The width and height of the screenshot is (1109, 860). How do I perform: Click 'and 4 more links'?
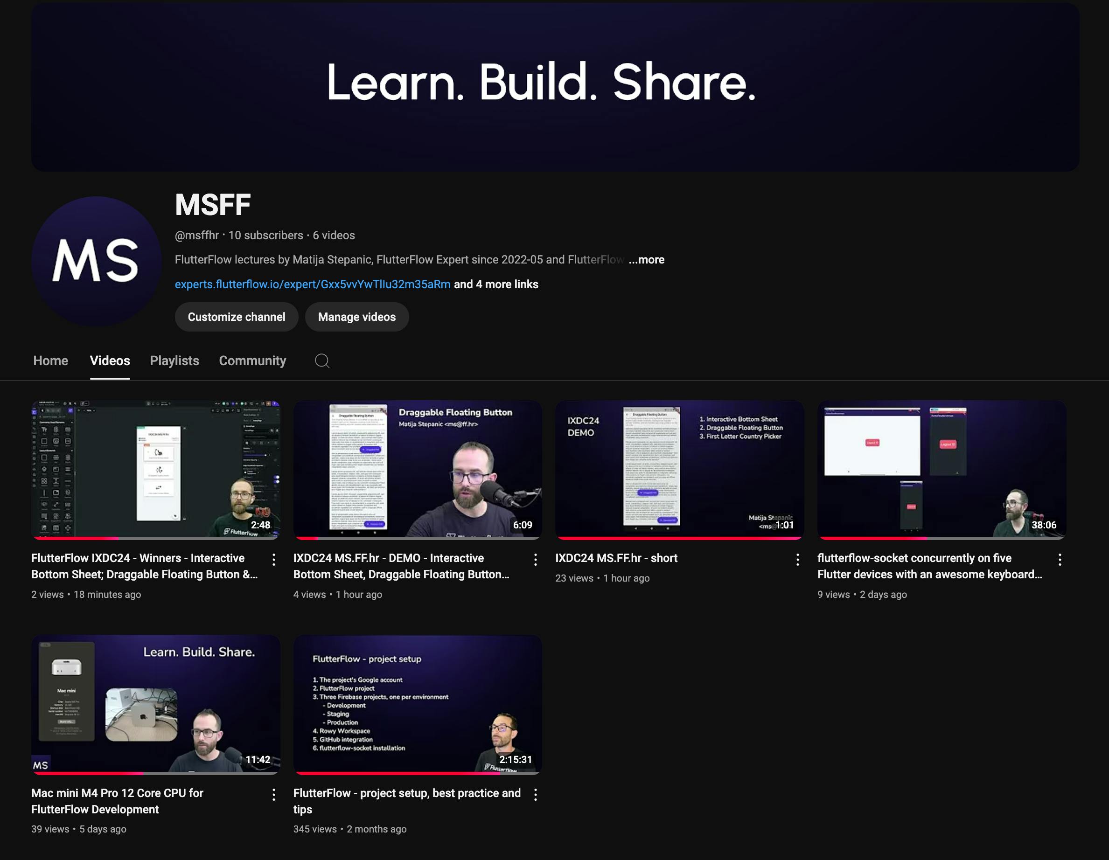tap(496, 284)
